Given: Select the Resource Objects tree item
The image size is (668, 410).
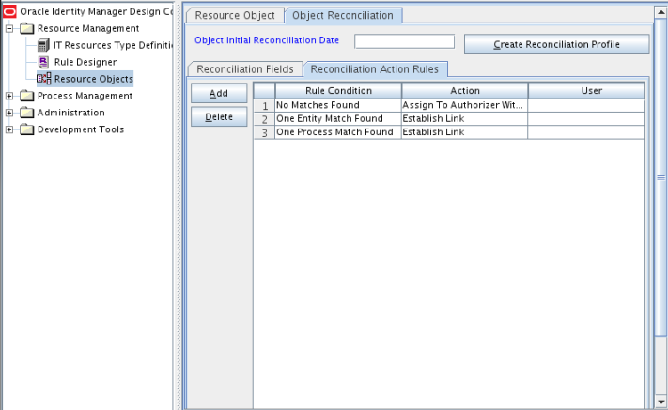Looking at the screenshot, I should point(94,79).
